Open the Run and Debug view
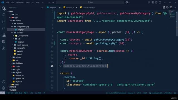Image resolution: width=178 pixels, height=100 pixels. (x=3, y=28)
